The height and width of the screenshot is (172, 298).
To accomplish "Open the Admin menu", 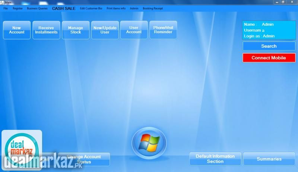I will 134,8.
